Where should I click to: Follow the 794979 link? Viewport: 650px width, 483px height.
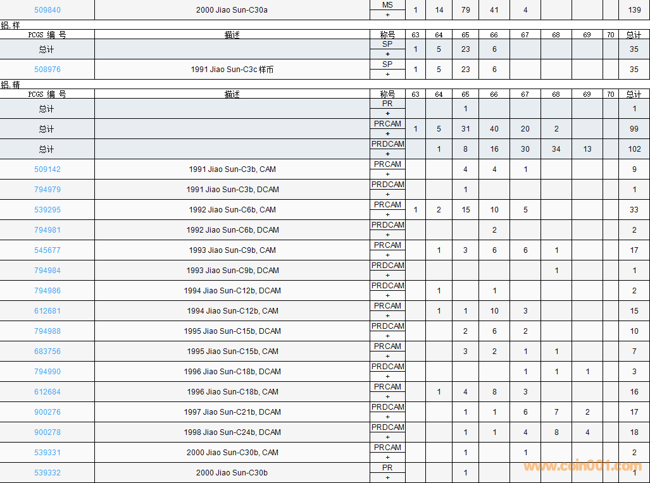[x=47, y=190]
